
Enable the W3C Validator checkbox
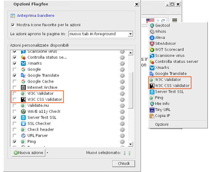14,93
